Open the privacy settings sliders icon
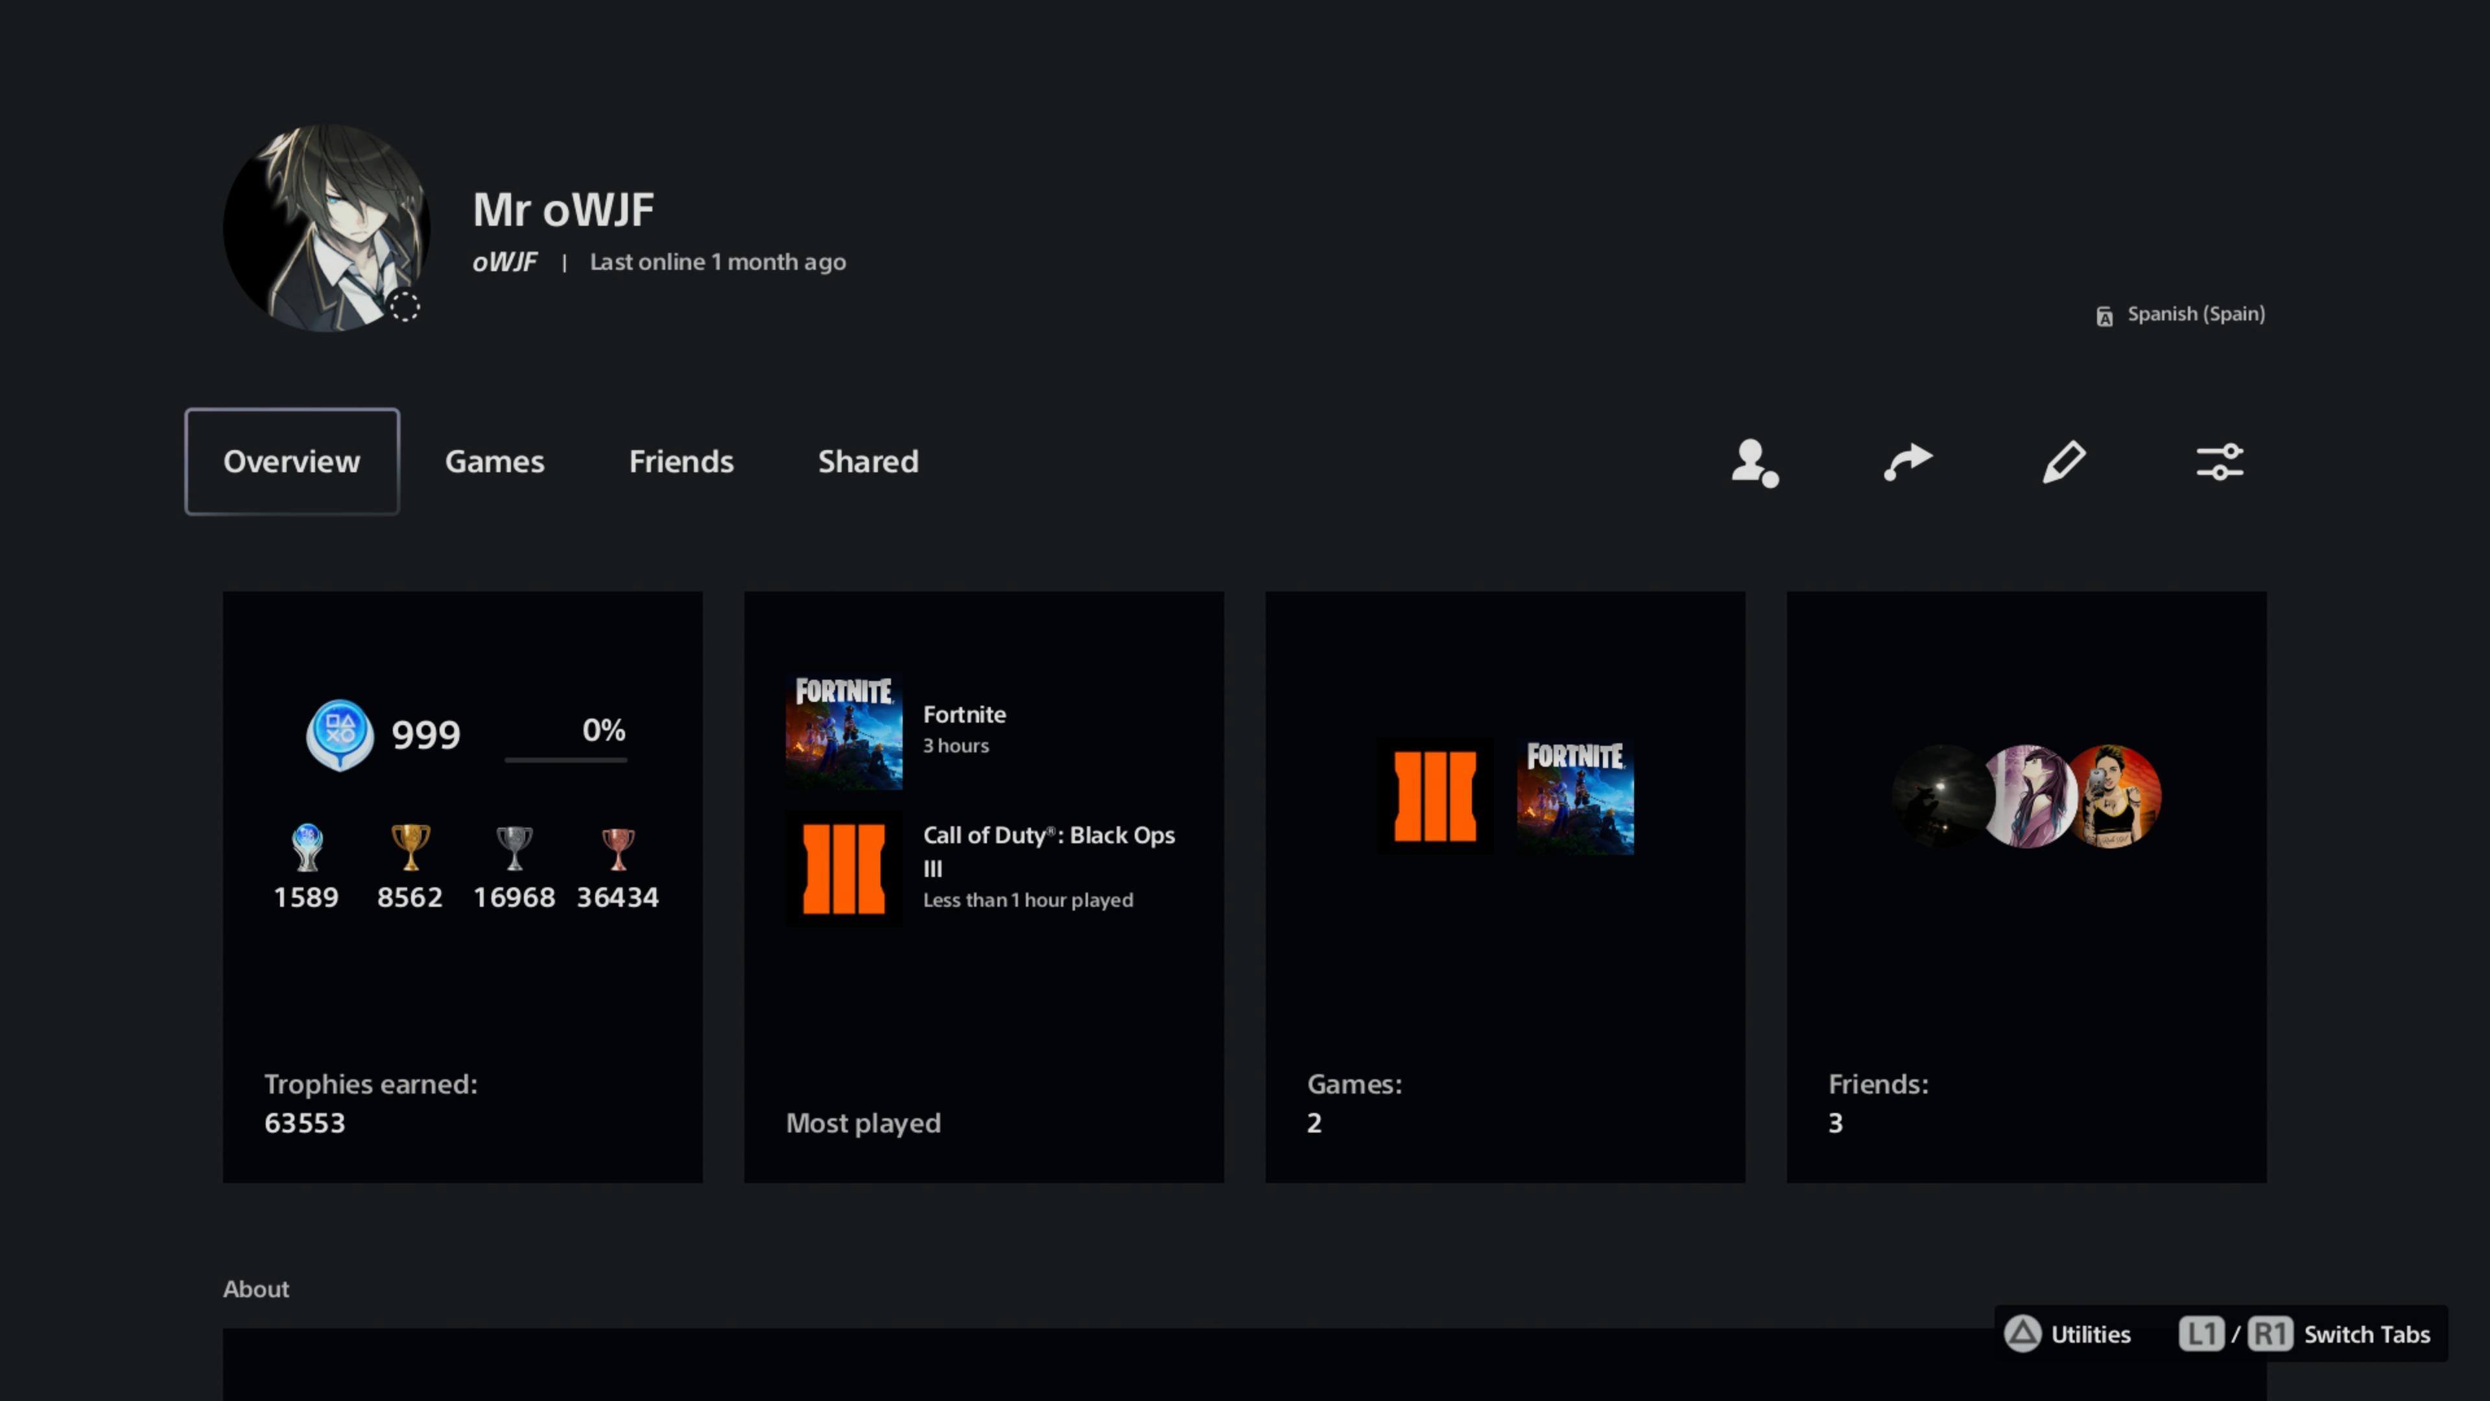 point(2220,461)
